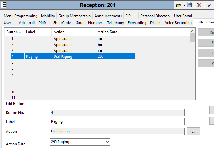
Task: Go to the Forwarding tab
Action: [x=137, y=23]
